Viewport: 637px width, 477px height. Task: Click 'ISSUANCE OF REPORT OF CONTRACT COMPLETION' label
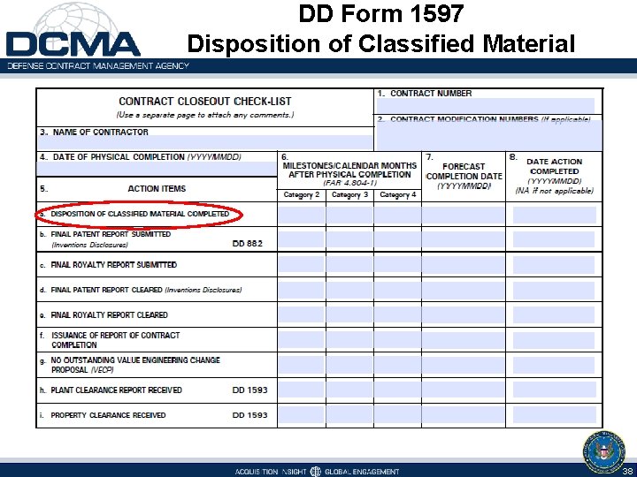click(115, 340)
